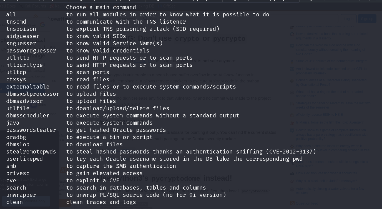Open the Kali Forums bookmark
382x209 pixels.
click(x=35, y=6)
